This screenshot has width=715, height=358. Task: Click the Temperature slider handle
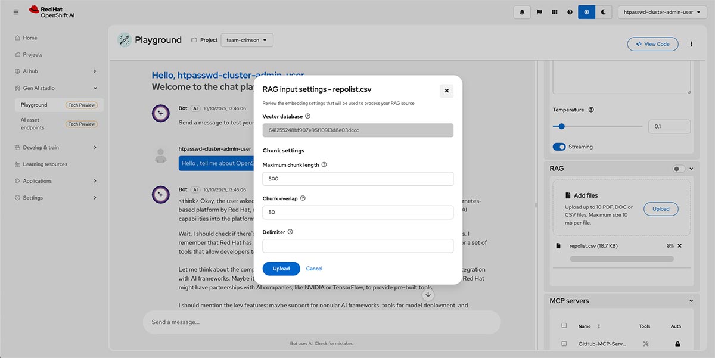tap(561, 126)
